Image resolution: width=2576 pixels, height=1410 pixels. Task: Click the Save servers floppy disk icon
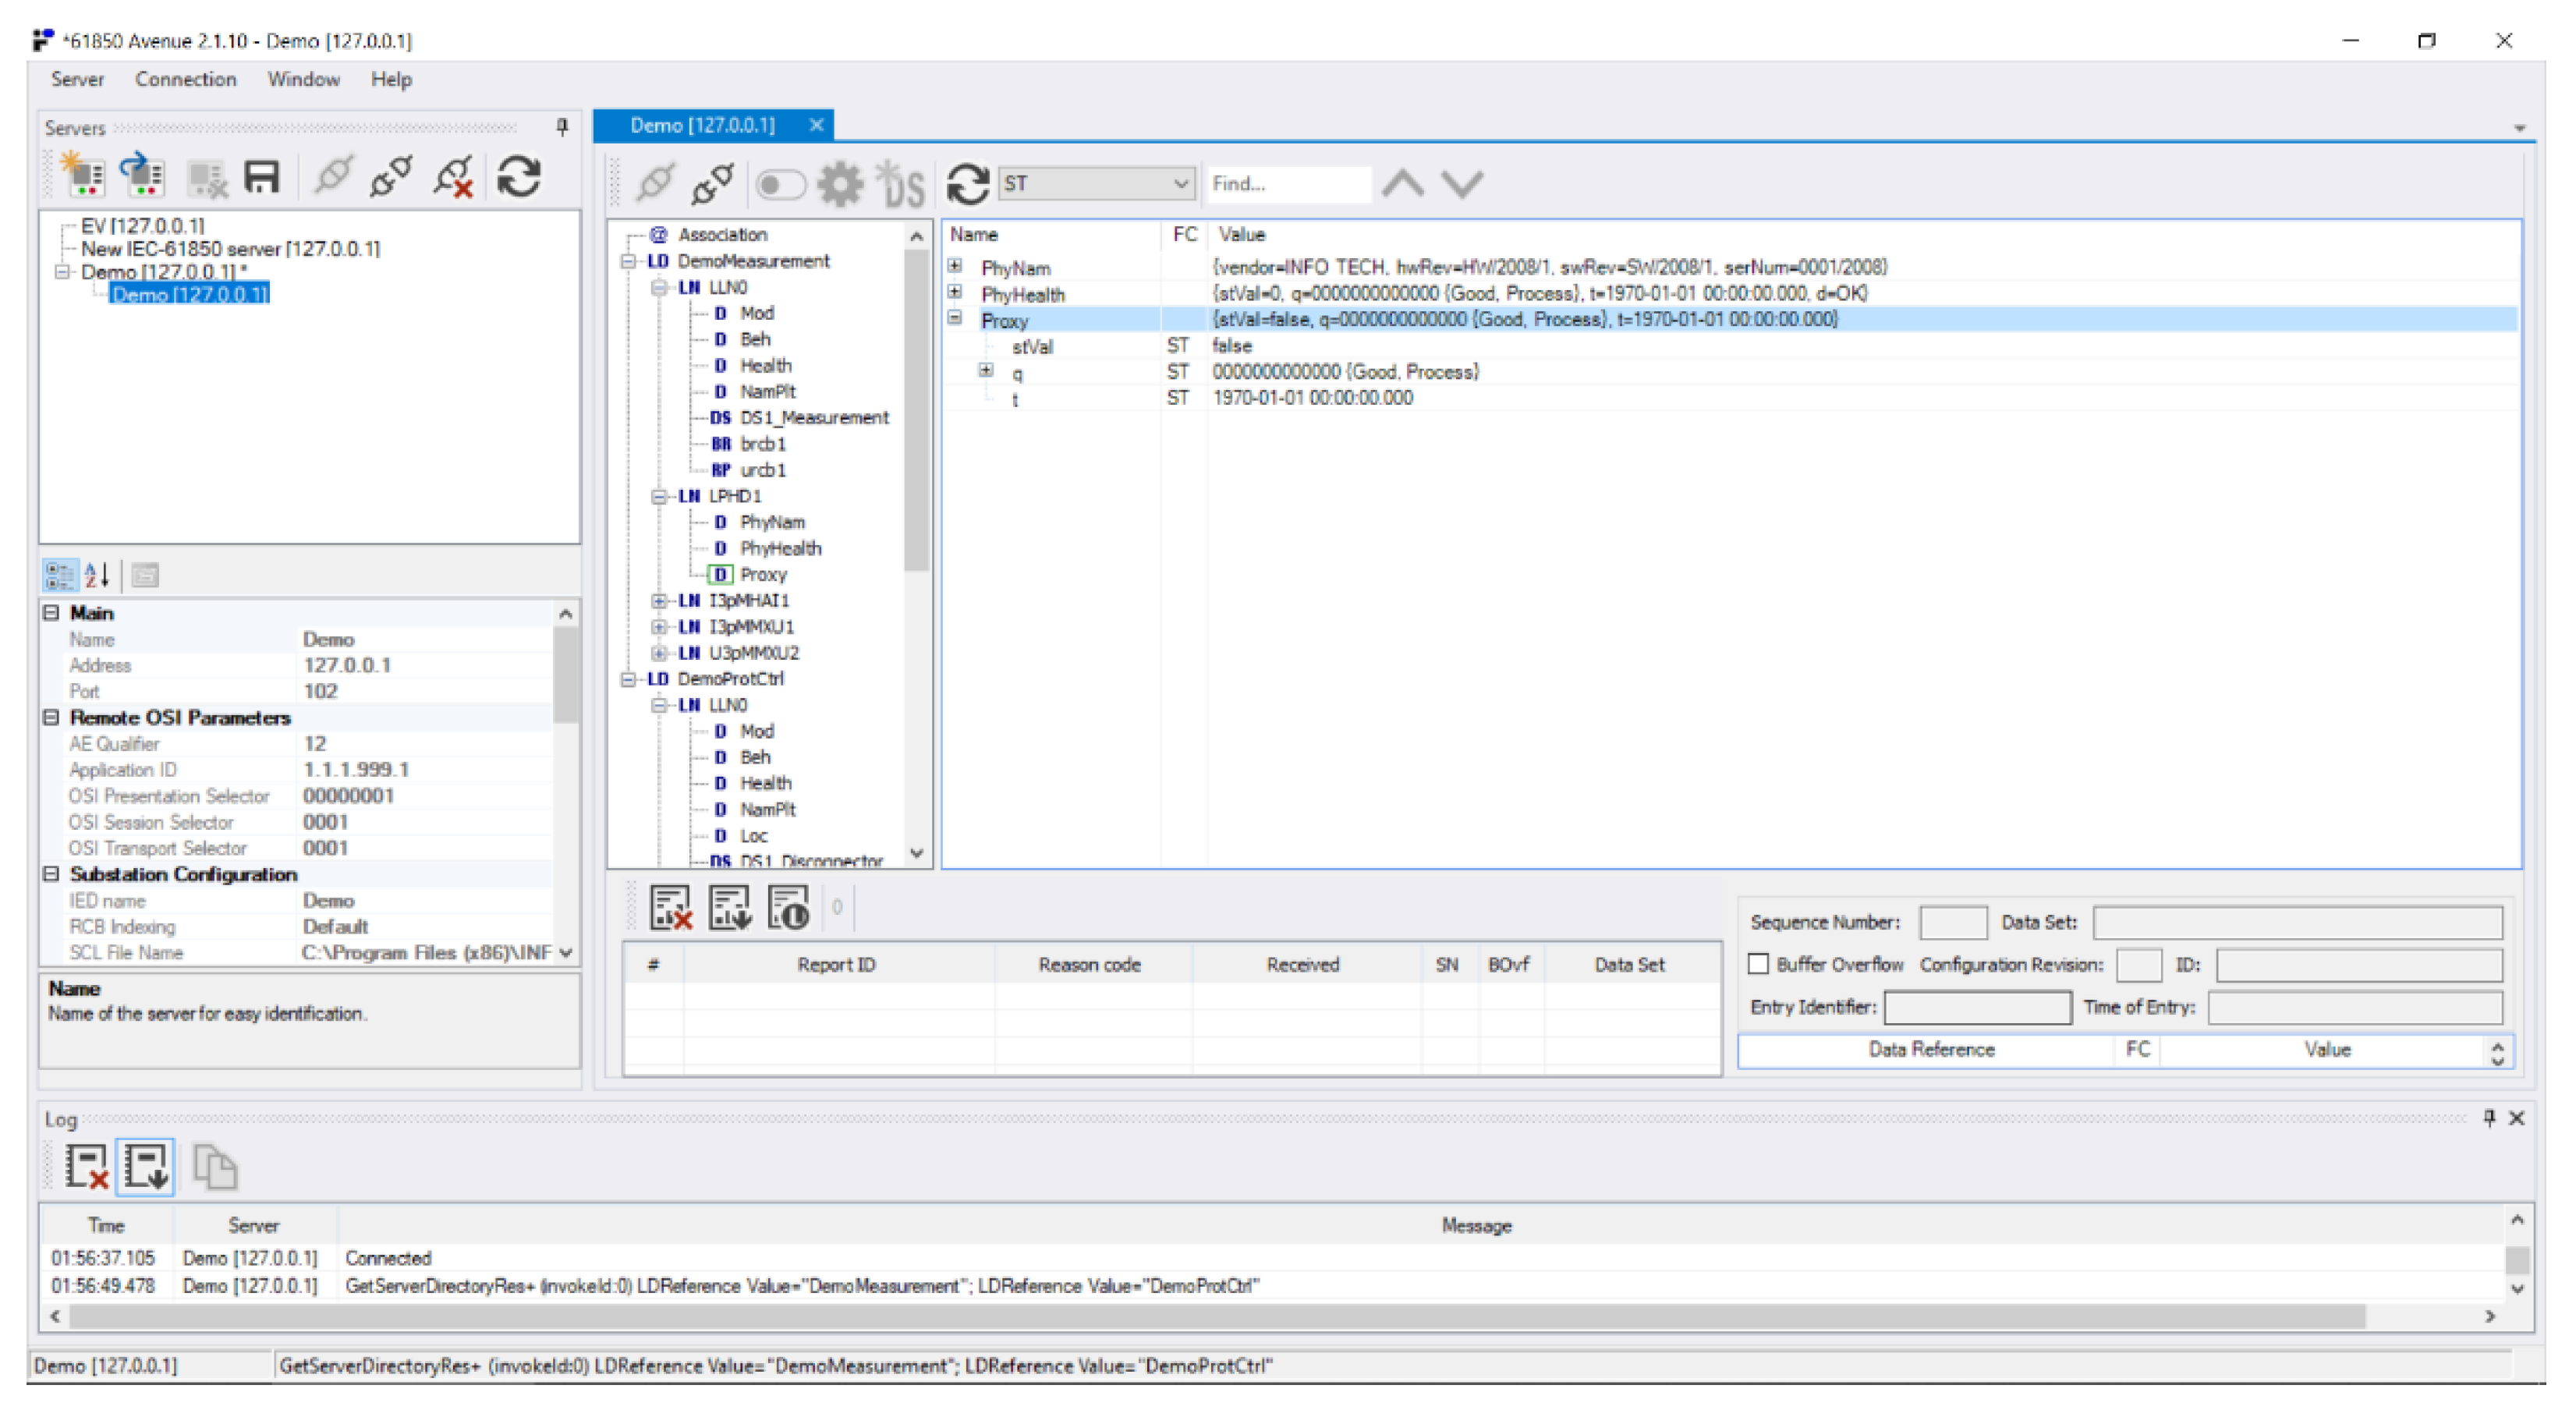tap(262, 178)
